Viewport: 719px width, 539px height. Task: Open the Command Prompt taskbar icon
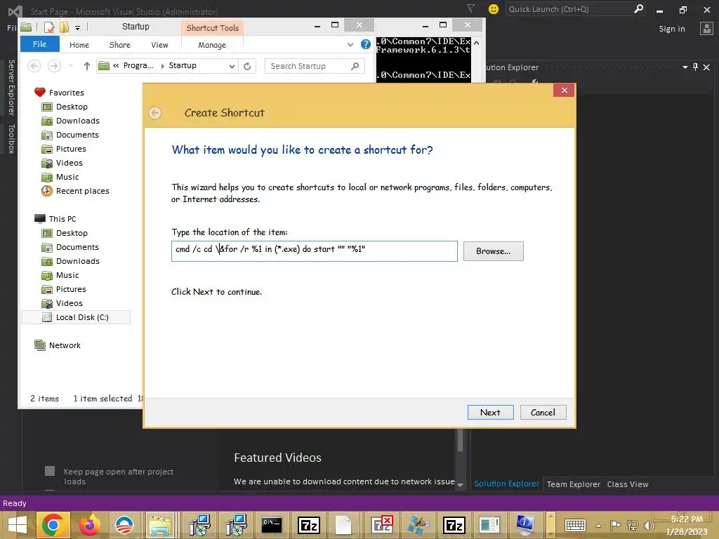[272, 525]
